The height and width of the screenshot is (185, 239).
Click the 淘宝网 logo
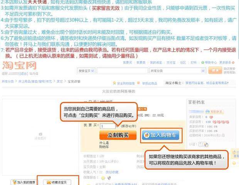click(19, 66)
